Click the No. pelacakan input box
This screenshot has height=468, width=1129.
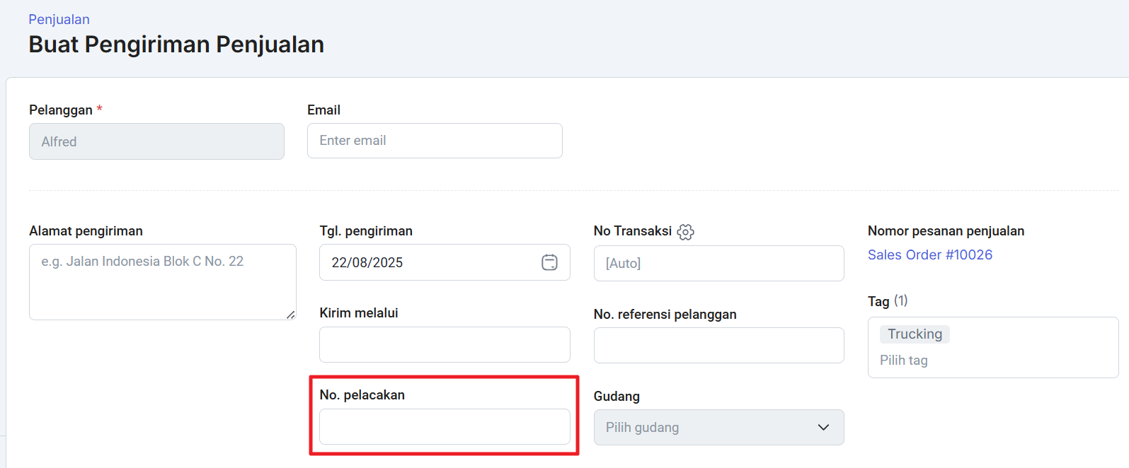coord(445,426)
